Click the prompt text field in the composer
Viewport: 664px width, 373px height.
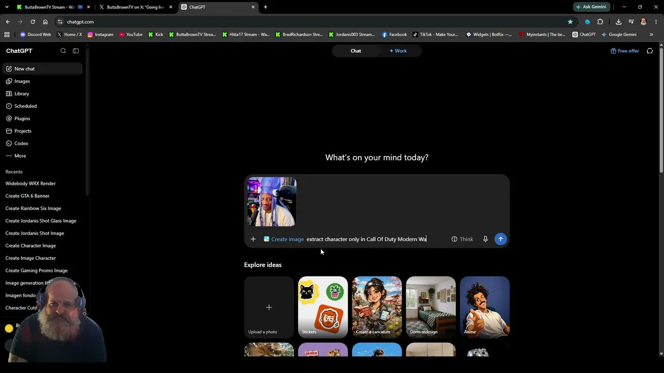tap(376, 239)
